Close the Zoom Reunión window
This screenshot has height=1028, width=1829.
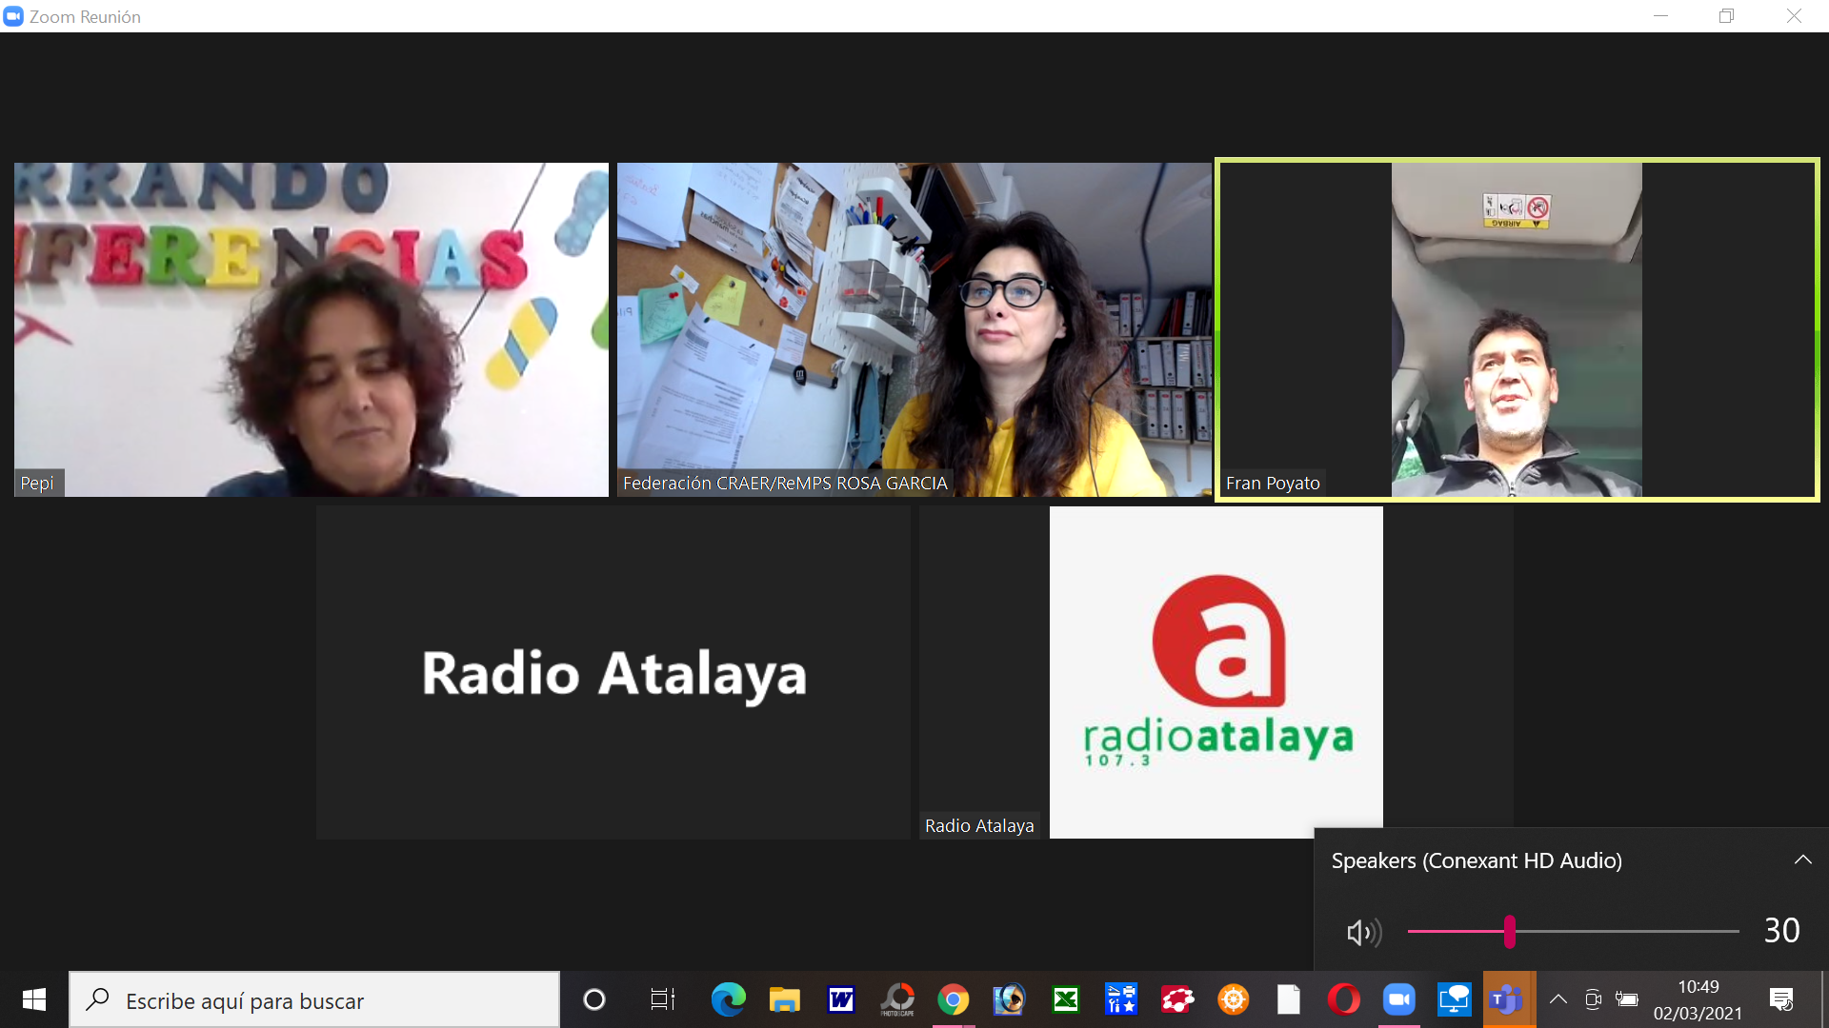(1793, 16)
